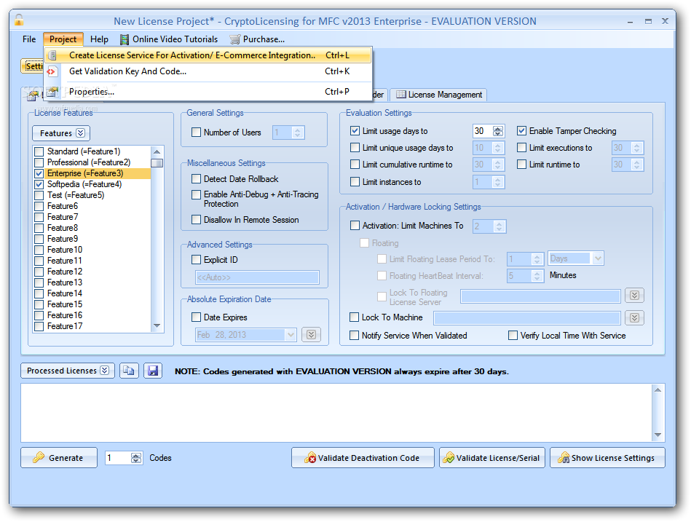
Task: Check the Limit executions to option
Action: (522, 148)
